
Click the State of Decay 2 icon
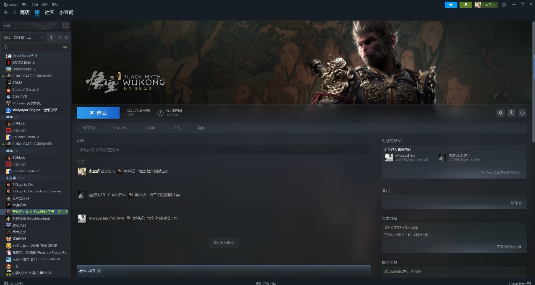(8, 90)
